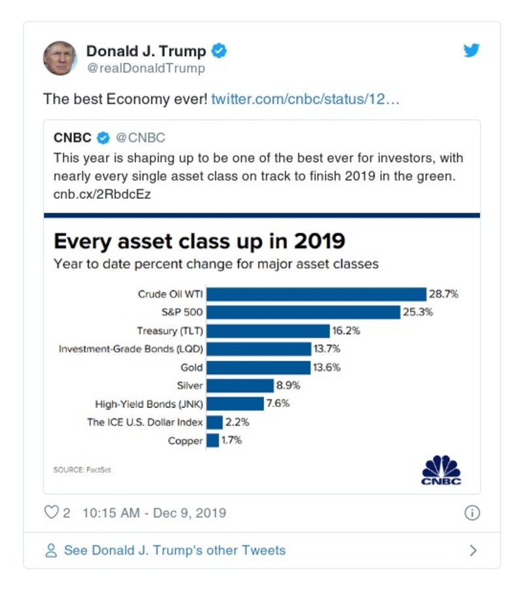Click the @CNBC username
The image size is (524, 592).
click(x=142, y=138)
